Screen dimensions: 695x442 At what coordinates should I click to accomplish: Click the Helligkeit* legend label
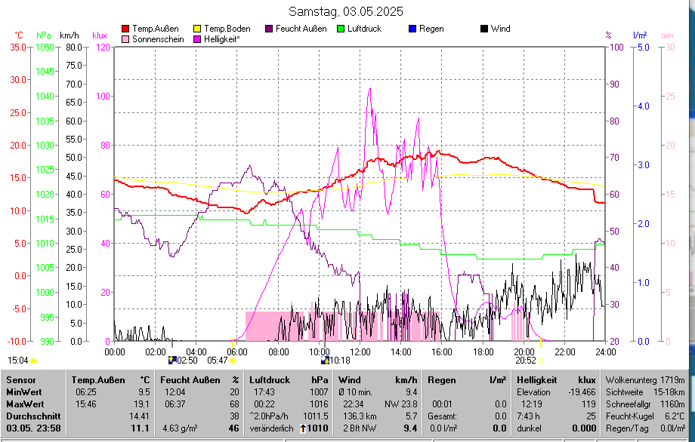pyautogui.click(x=221, y=39)
